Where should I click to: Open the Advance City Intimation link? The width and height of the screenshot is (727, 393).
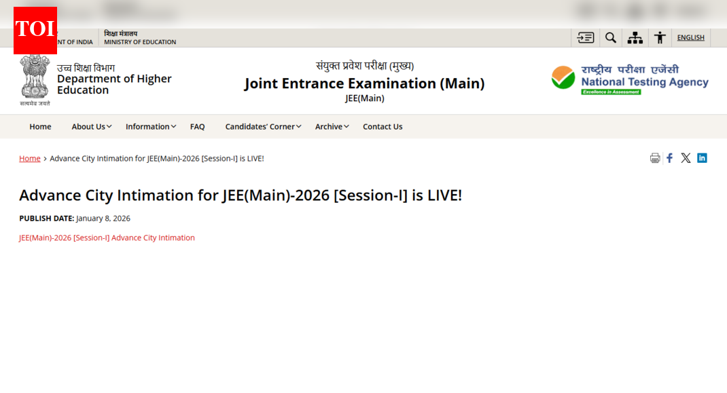click(106, 238)
